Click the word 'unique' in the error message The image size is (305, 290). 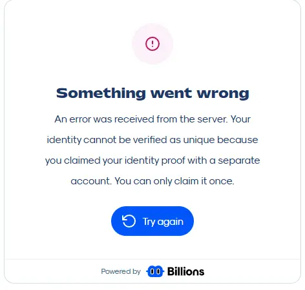(199, 140)
